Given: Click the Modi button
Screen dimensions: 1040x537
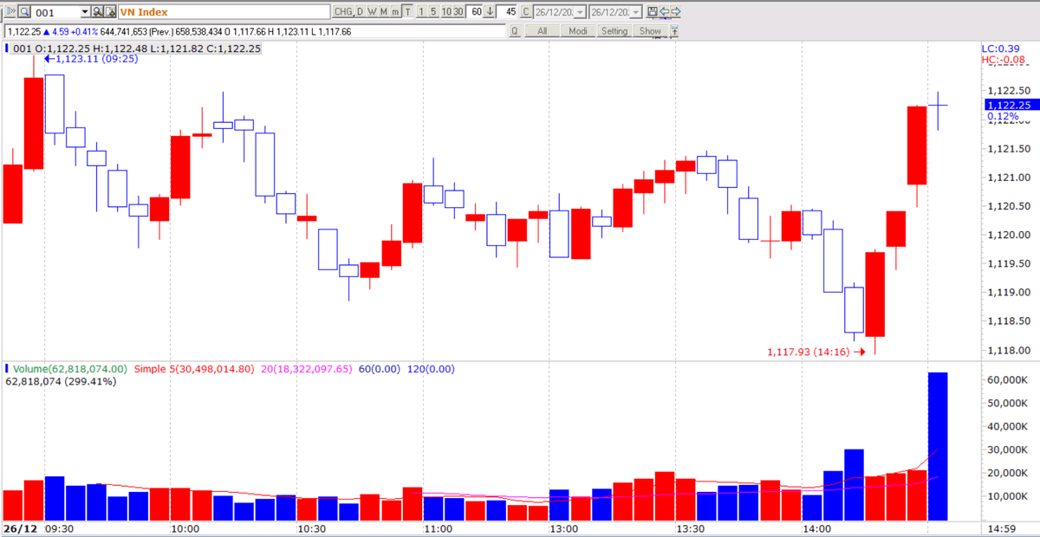Looking at the screenshot, I should click(x=577, y=31).
